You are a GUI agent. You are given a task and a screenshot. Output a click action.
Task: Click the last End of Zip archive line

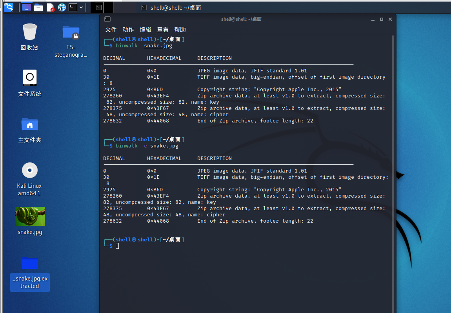point(255,221)
